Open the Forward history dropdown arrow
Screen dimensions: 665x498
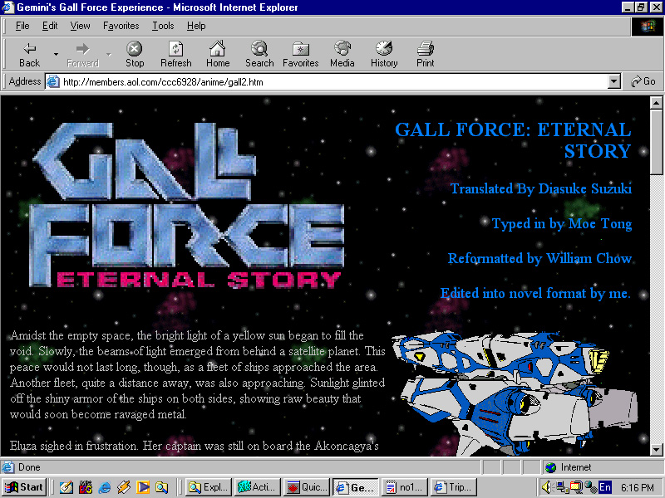pos(109,55)
